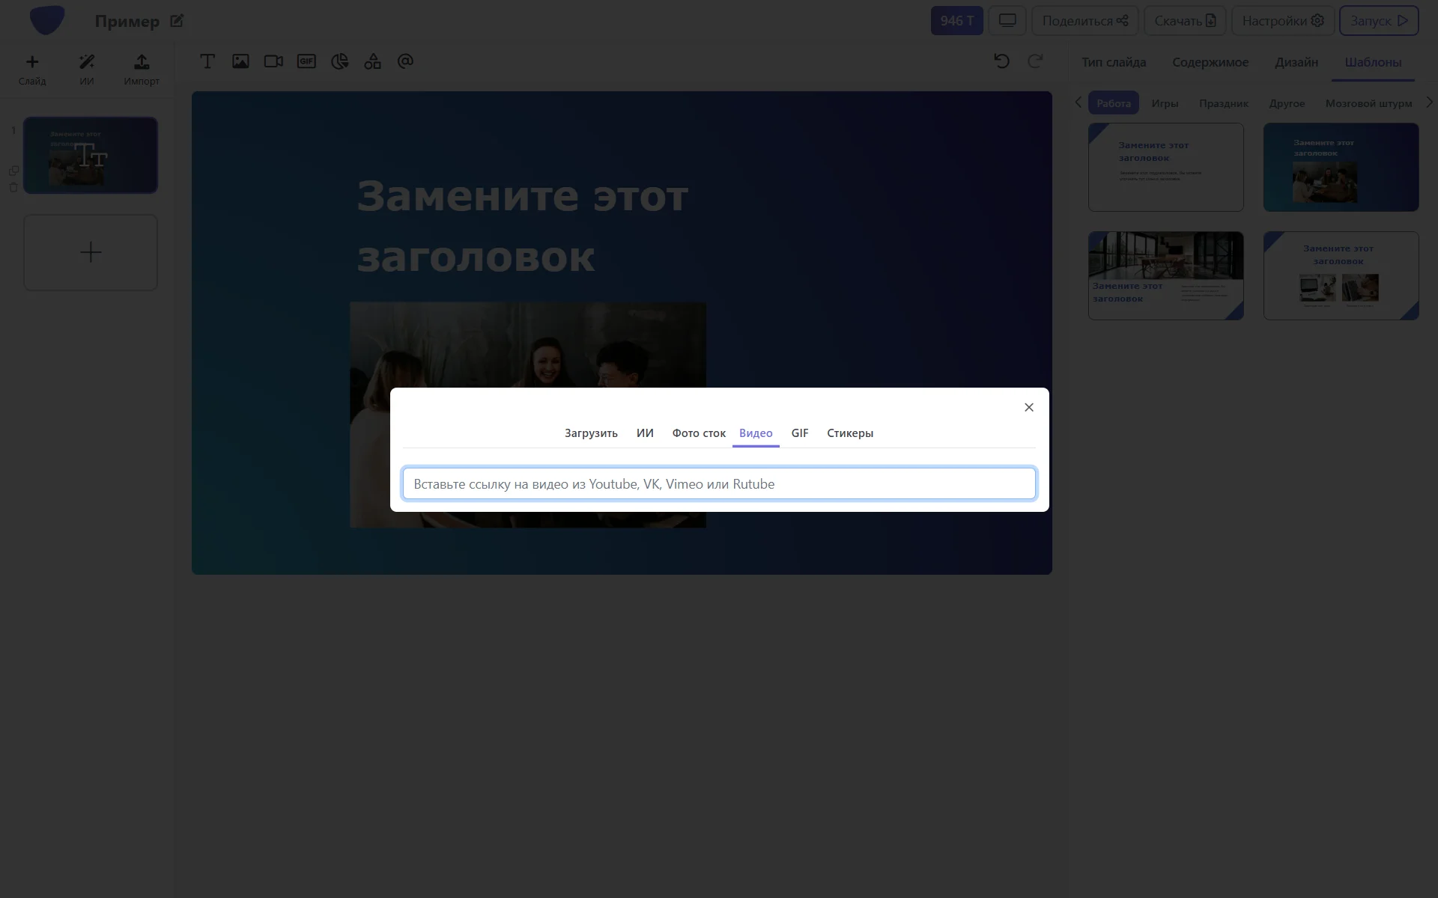The width and height of the screenshot is (1438, 898).
Task: Select the Chart pie icon
Action: coord(339,61)
